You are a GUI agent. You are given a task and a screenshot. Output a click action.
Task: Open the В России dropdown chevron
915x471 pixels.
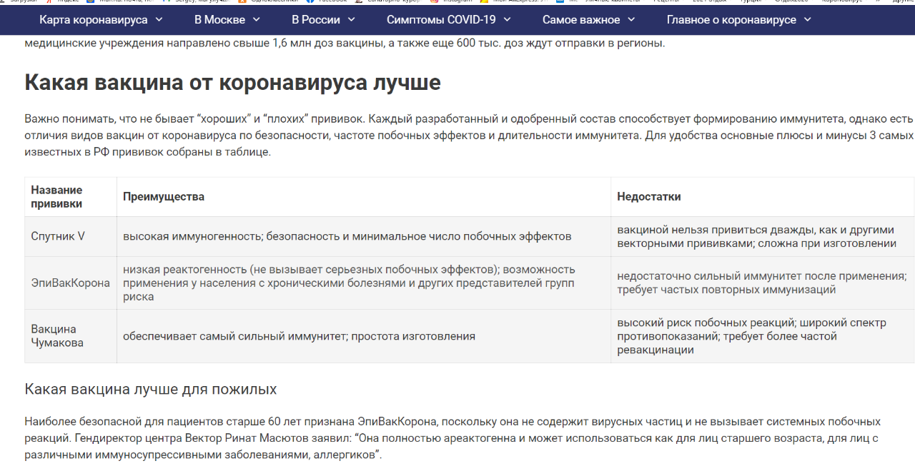[x=351, y=19]
